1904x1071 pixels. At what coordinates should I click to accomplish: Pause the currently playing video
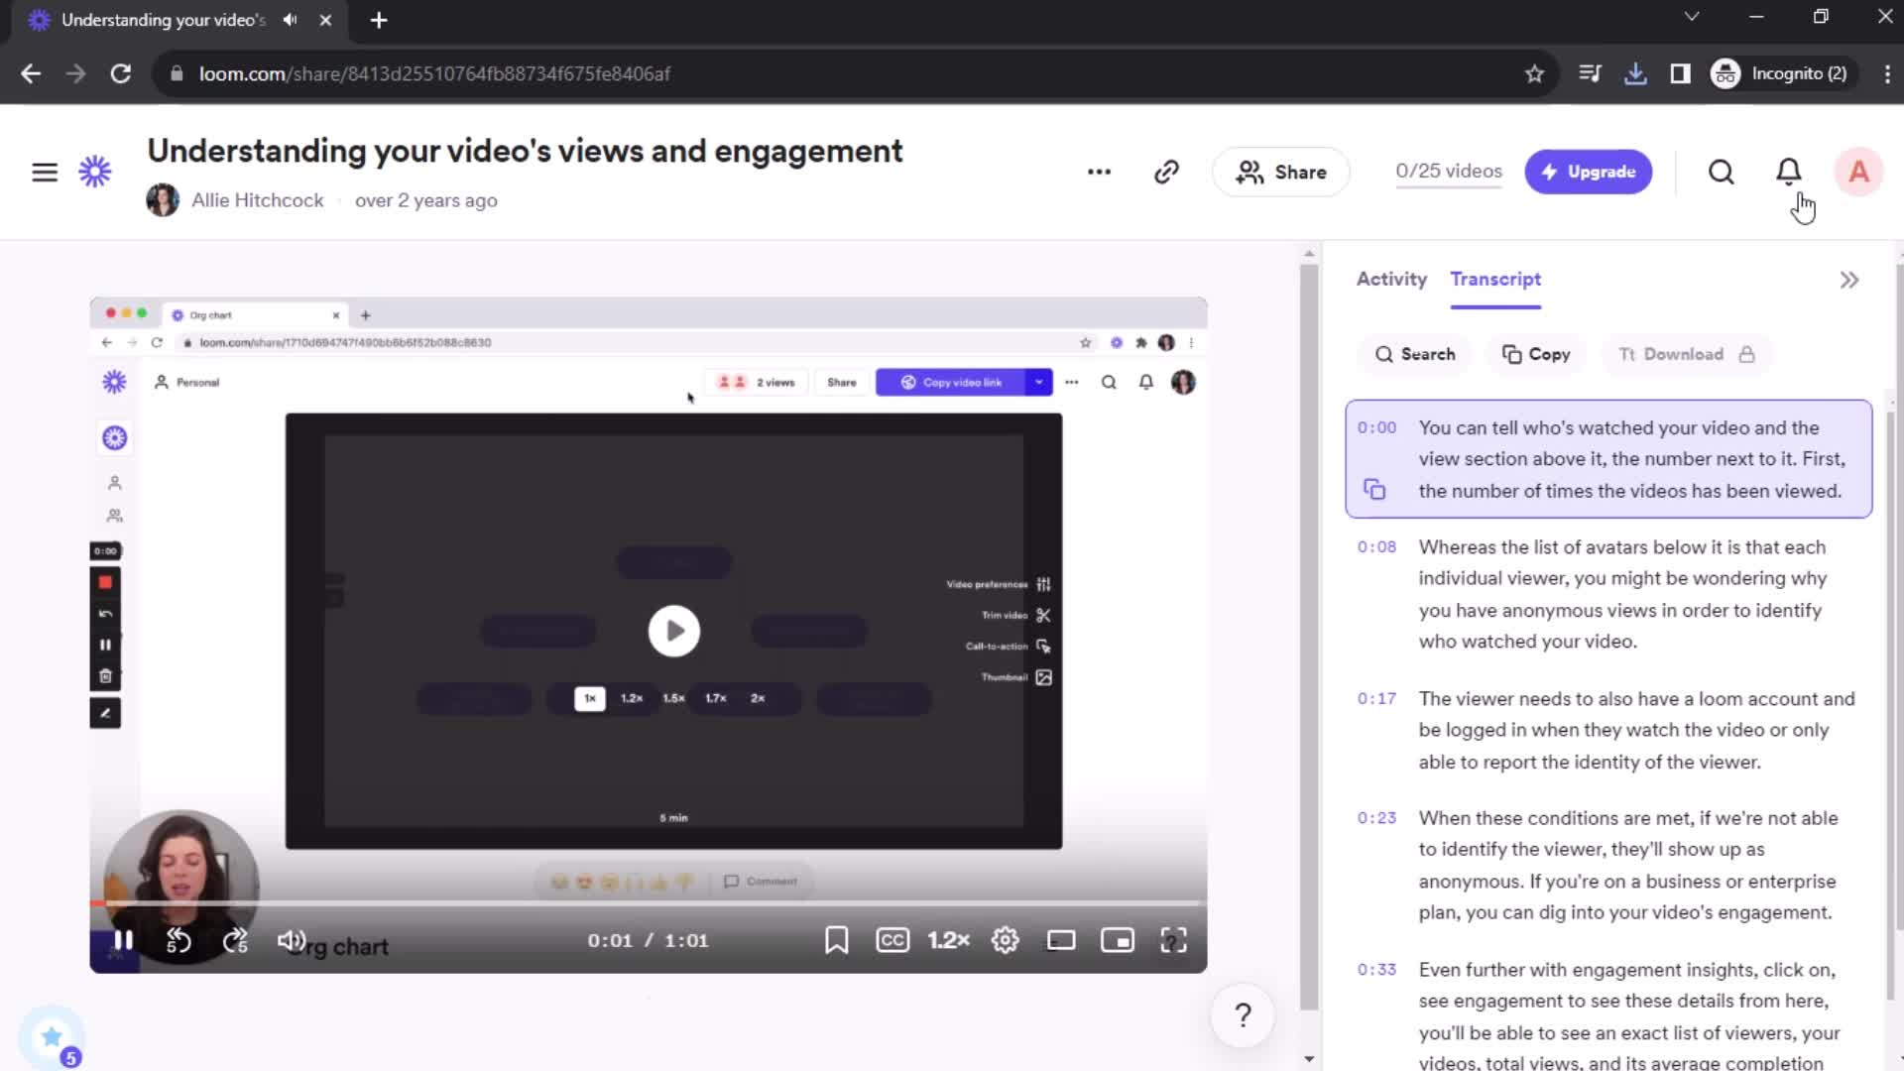coord(123,939)
